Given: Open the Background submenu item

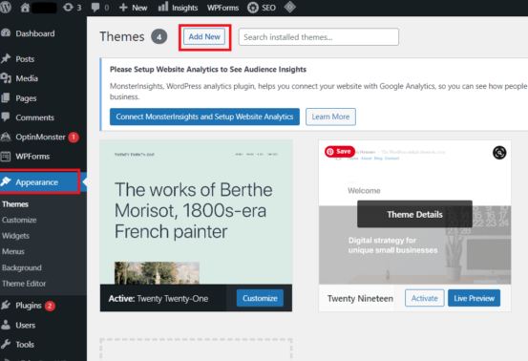Looking at the screenshot, I should coord(22,267).
